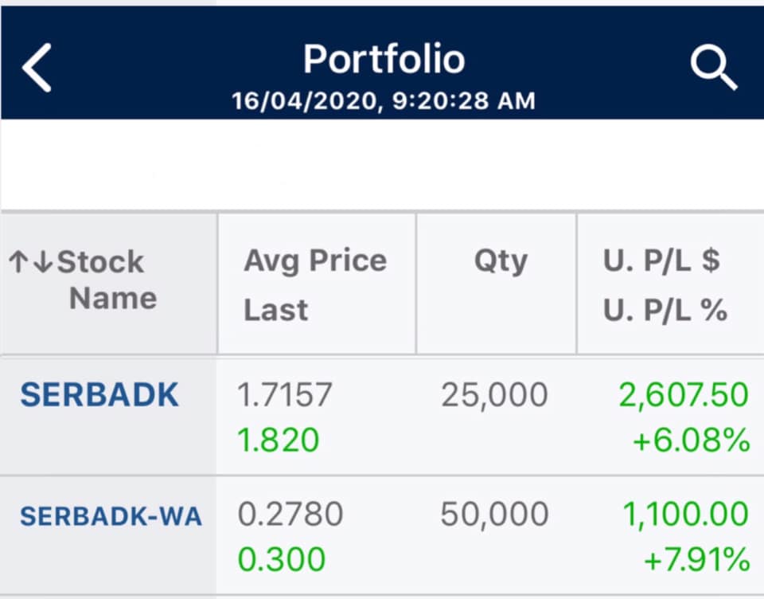Tap SERBADK-WA quantity 50,000

pos(494,514)
